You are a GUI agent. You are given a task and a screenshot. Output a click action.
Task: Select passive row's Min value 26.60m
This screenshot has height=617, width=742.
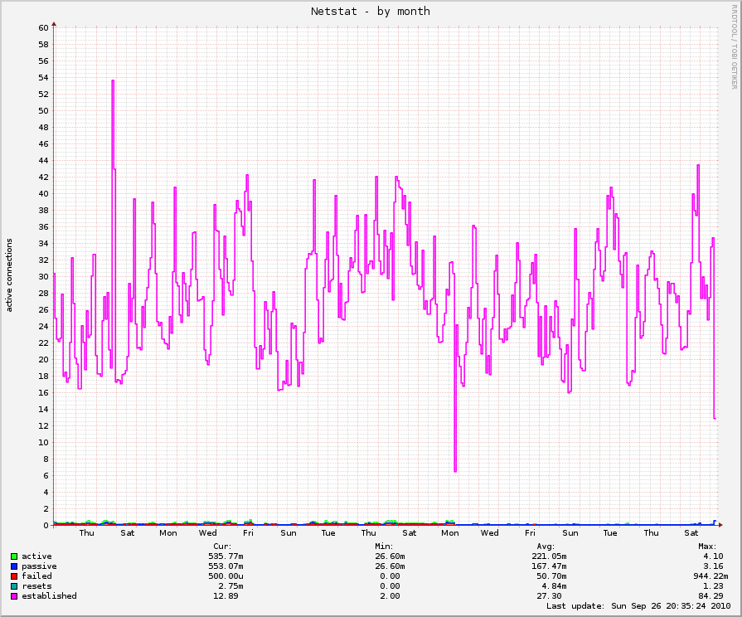tap(390, 566)
